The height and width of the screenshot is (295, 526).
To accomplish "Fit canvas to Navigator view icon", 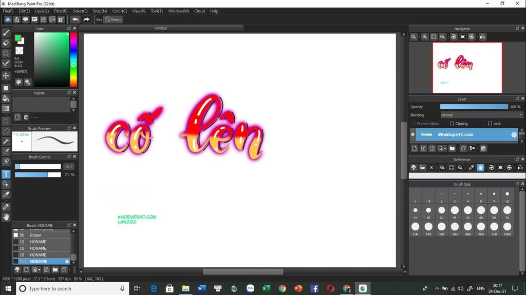I will click(x=434, y=37).
